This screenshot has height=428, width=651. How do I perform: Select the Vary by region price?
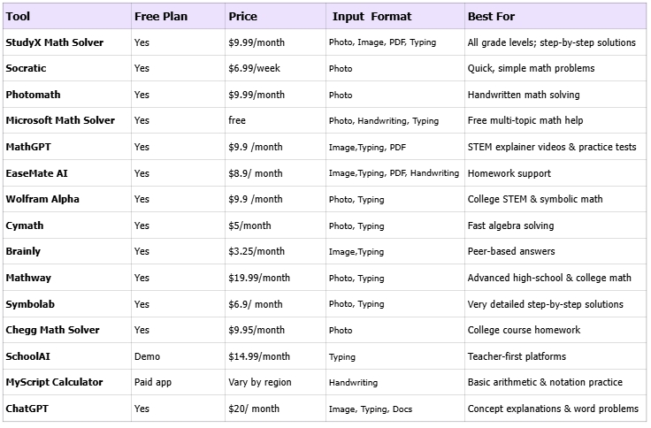pos(260,382)
